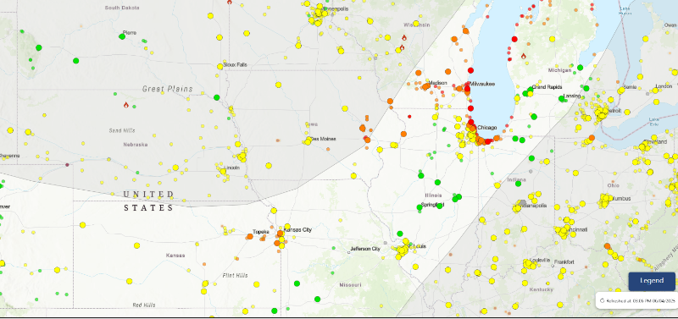
Task: Click the large red marker on Michigan's lakeshore
Action: point(514,39)
